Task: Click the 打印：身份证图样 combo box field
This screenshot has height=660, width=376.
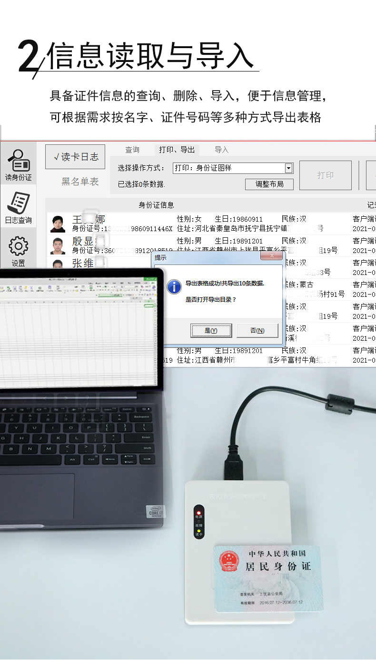Action: pyautogui.click(x=228, y=168)
